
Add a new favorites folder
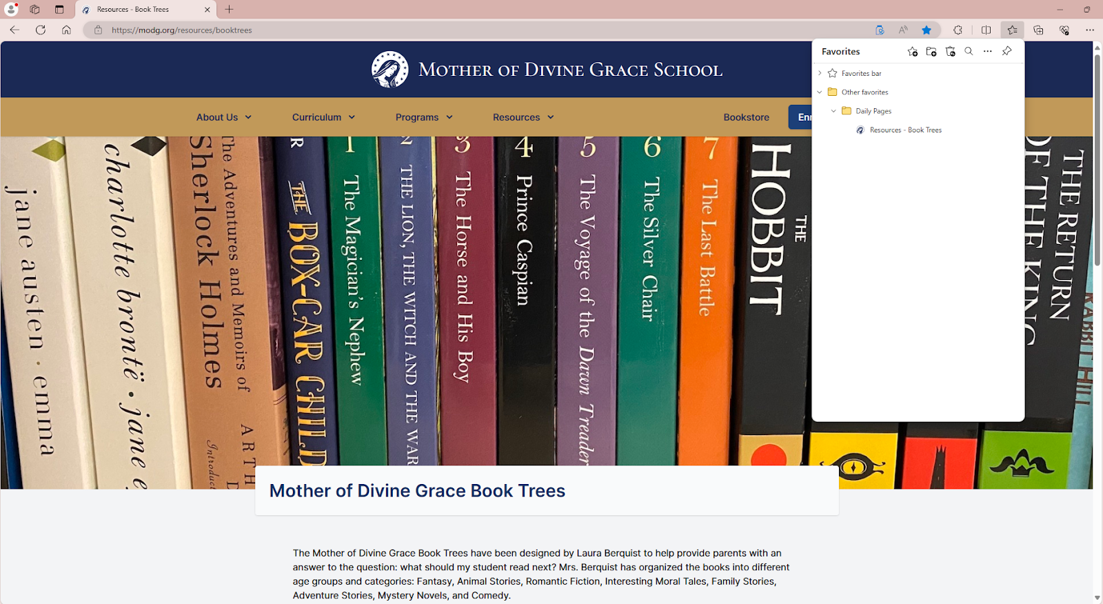pos(931,52)
